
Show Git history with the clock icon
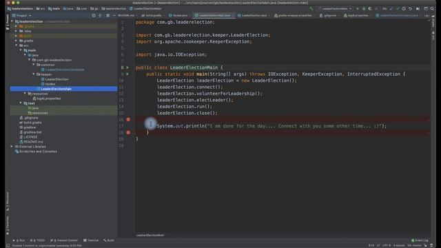coord(404,9)
